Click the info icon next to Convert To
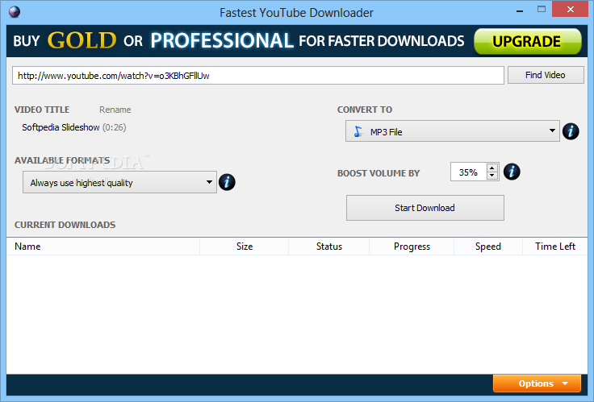The height and width of the screenshot is (402, 594). (571, 131)
